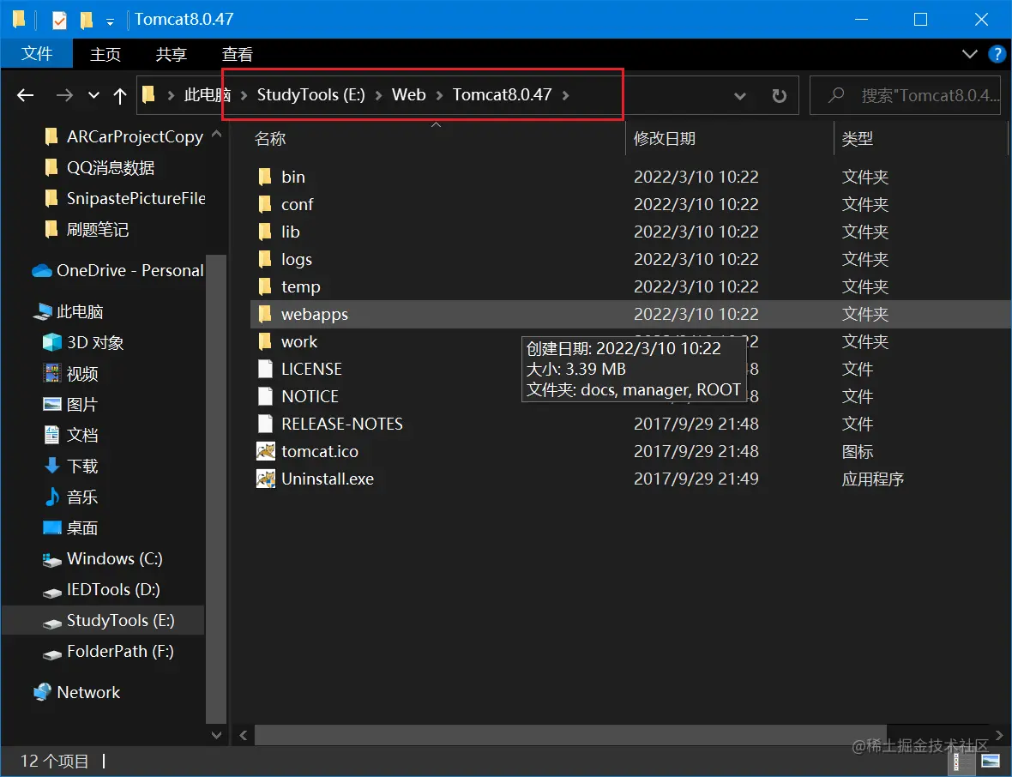Expand the ribbon with the chevron arrow
The width and height of the screenshot is (1012, 777).
969,54
